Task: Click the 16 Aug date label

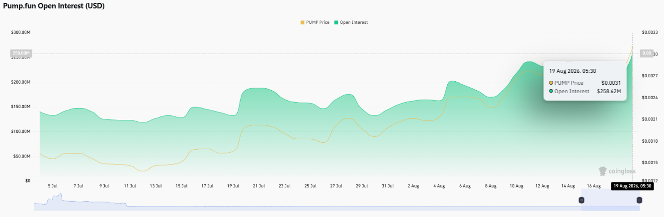Action: point(594,186)
